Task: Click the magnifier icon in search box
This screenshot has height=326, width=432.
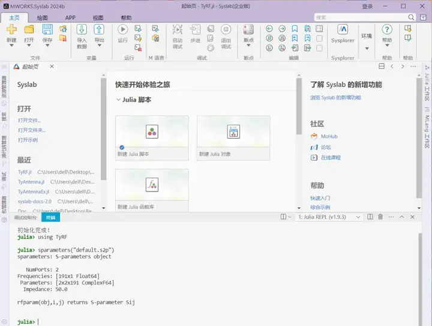Action: (411, 17)
